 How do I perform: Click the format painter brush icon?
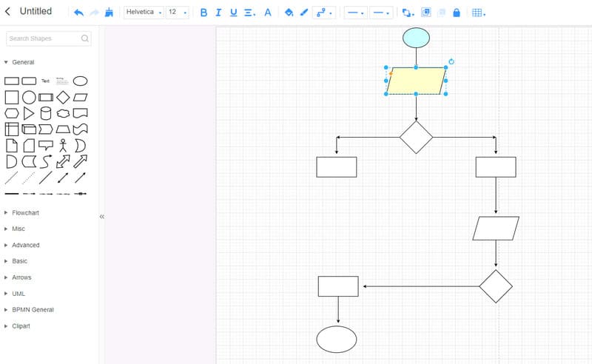tap(110, 13)
